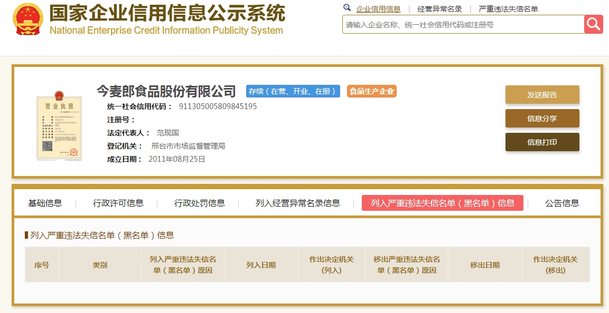609x313 pixels.
Task: Click the 发送报告 button
Action: tap(542, 94)
